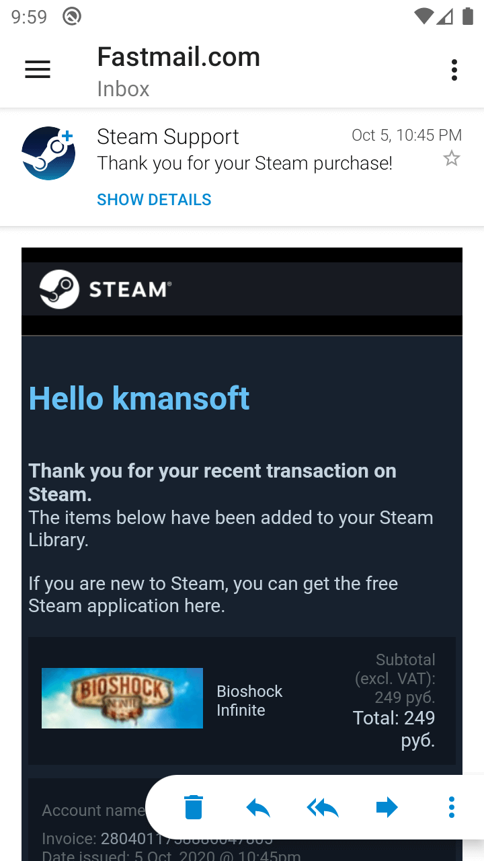Screen dimensions: 484x861
Task: Open the top-right overflow menu
Action: click(454, 69)
